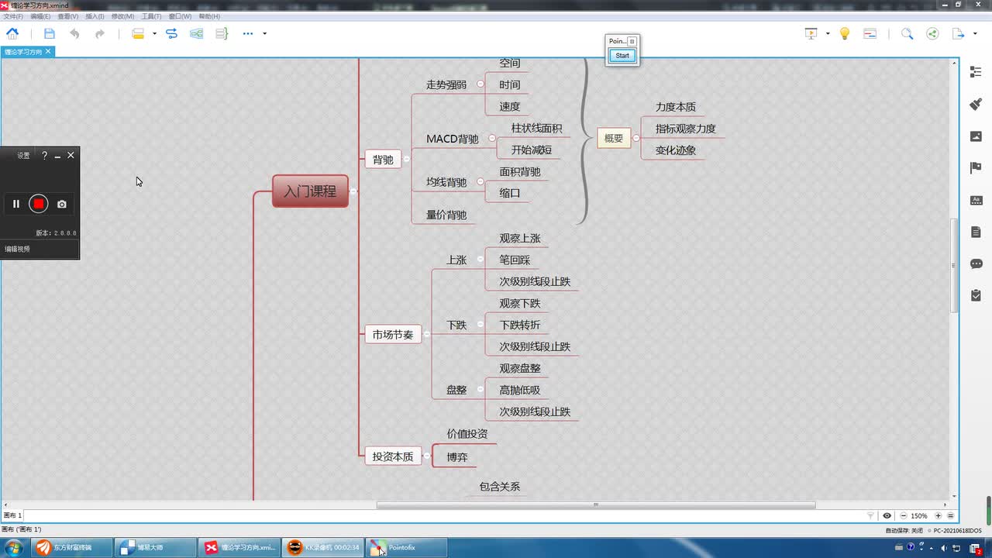Select the 入门课程 central topic
Screen dimensions: 992x558
pyautogui.click(x=310, y=191)
